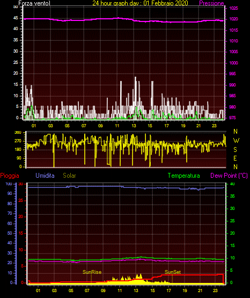The width and height of the screenshot is (250, 298).
Task: Click the "Forza vento)" axis title
Action: (34, 3)
